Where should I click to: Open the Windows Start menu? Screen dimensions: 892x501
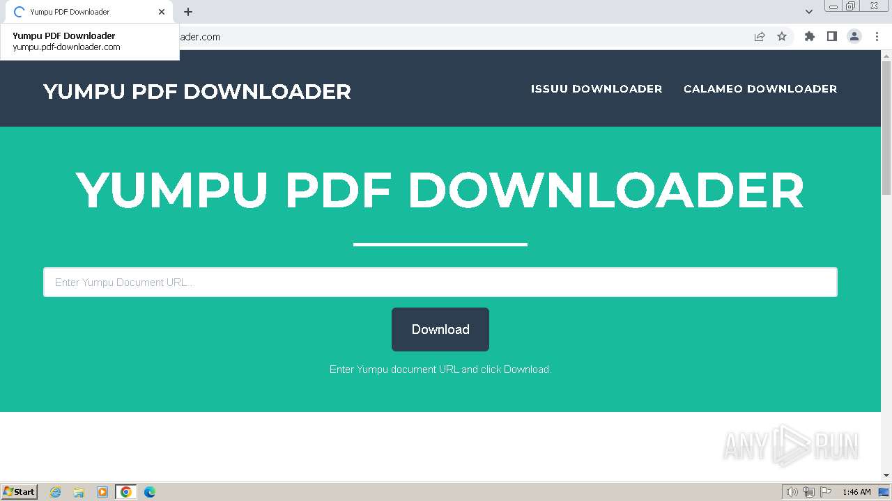click(x=20, y=491)
